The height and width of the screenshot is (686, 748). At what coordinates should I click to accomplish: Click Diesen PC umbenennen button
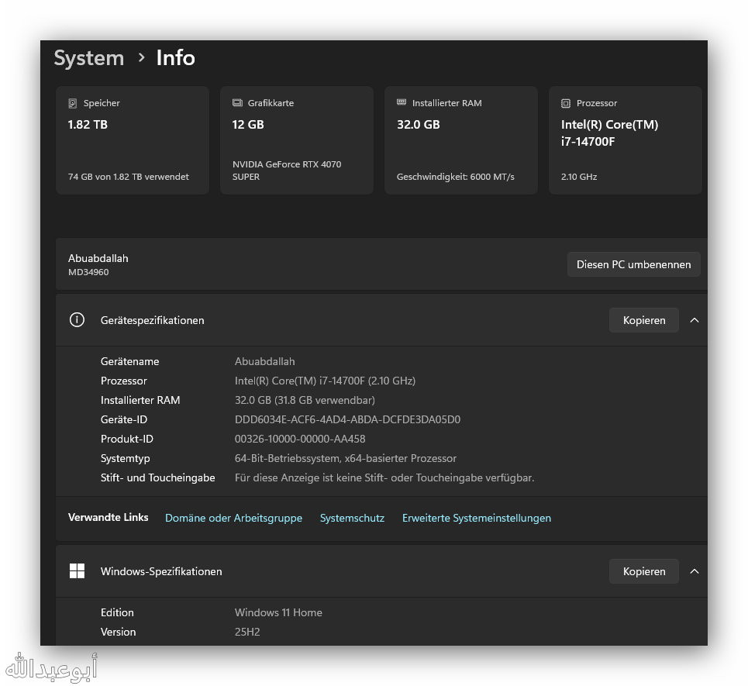[633, 264]
